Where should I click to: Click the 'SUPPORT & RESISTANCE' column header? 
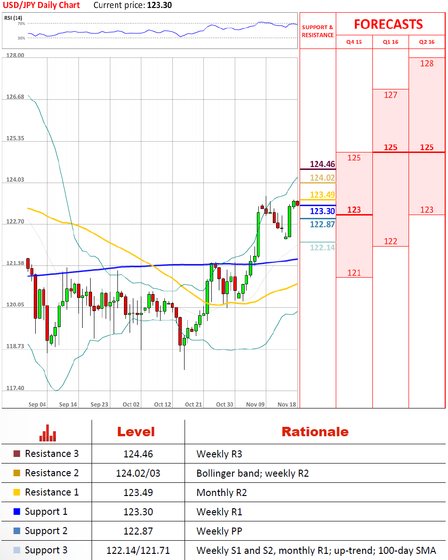pyautogui.click(x=317, y=31)
